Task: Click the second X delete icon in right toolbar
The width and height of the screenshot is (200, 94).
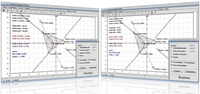Action: click(x=148, y=13)
